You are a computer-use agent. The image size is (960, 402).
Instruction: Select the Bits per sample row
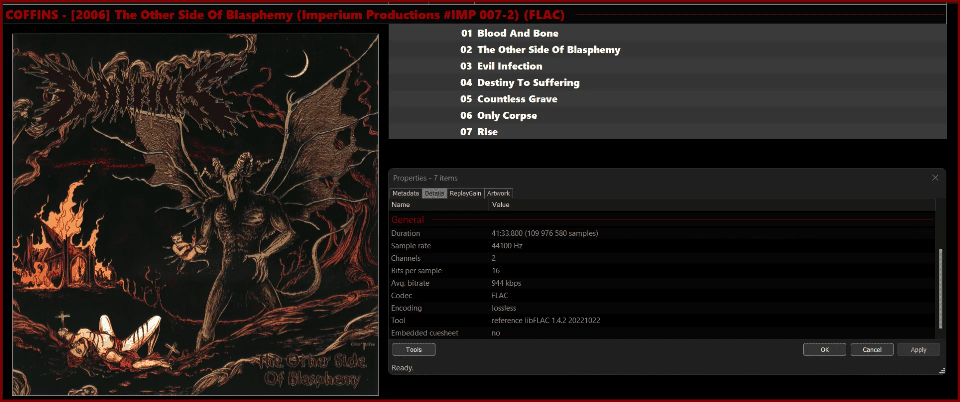pyautogui.click(x=662, y=271)
